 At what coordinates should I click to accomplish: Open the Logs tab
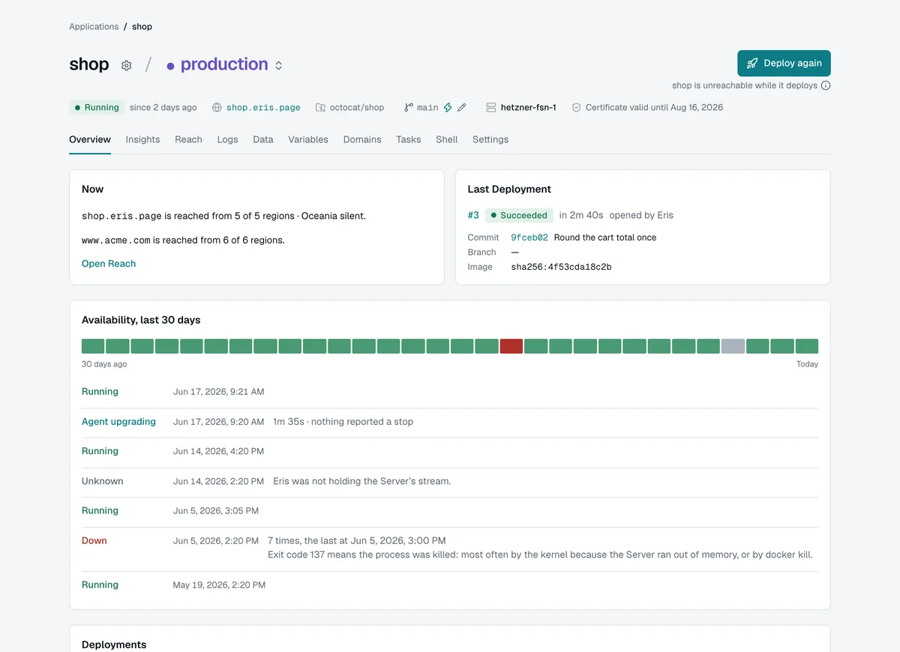point(227,139)
